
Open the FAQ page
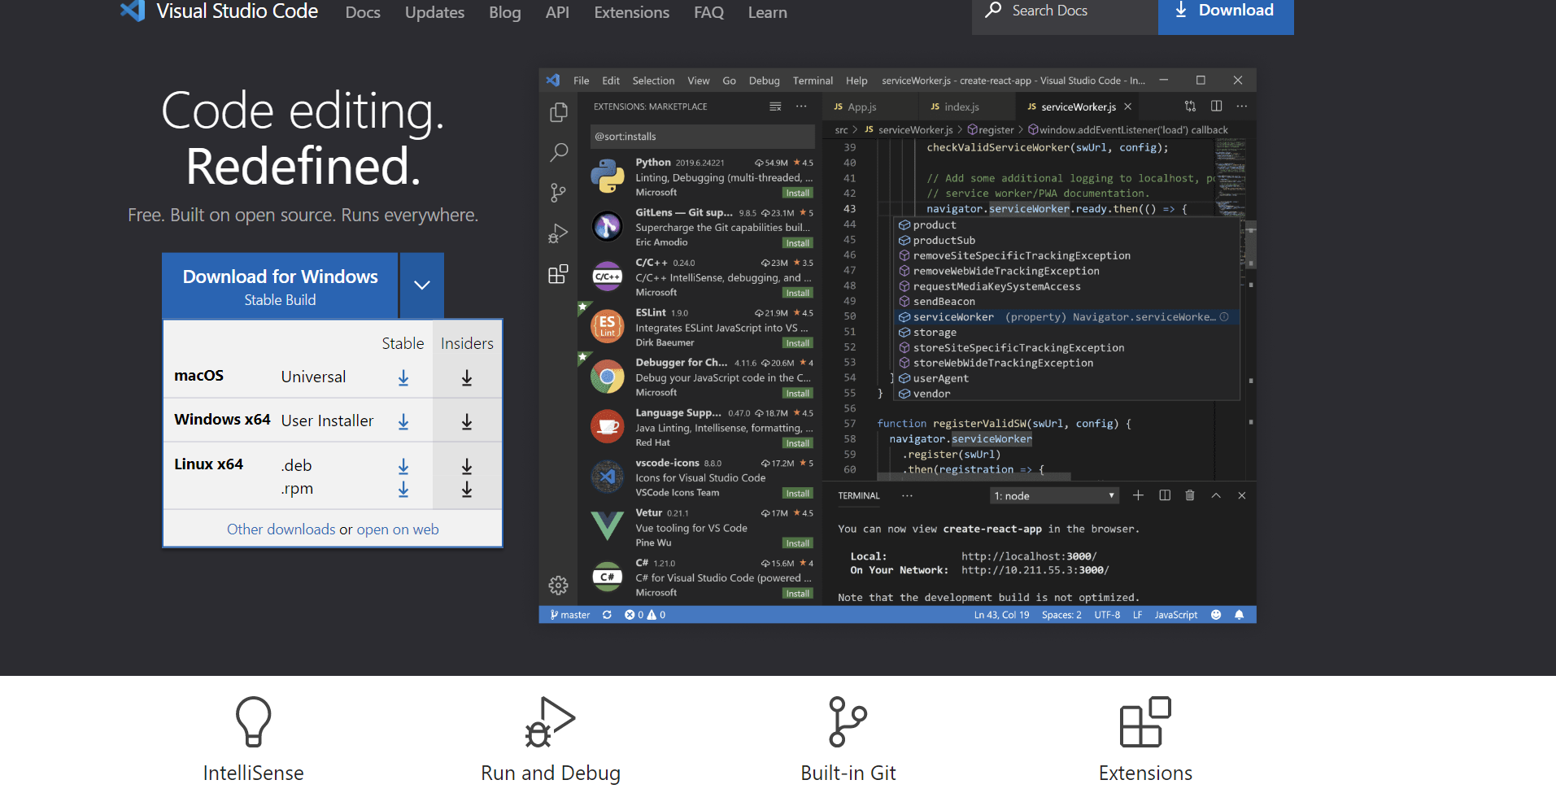[708, 12]
